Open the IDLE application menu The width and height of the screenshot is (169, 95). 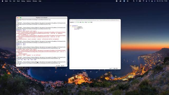pos(6,1)
